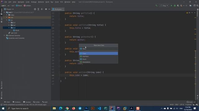Open Search Everywhere magnifier icon
The width and height of the screenshot is (199, 111).
[197, 6]
